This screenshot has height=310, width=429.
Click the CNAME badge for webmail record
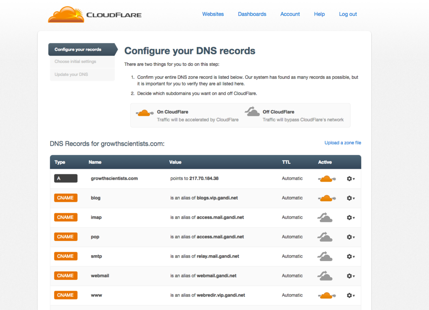click(65, 276)
